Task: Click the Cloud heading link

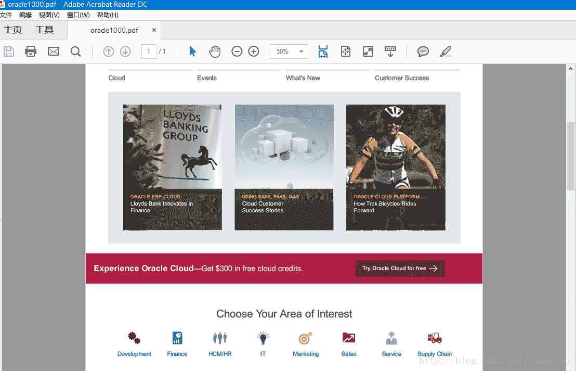Action: (116, 78)
